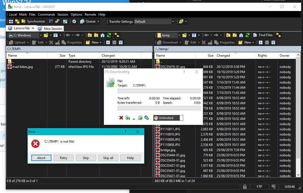Open the Preferences gear icon
The image size is (303, 193).
coord(74,21)
